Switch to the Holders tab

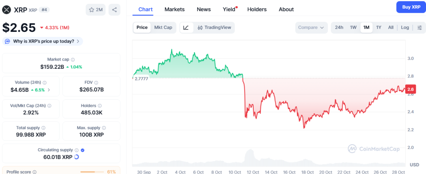pyautogui.click(x=257, y=9)
